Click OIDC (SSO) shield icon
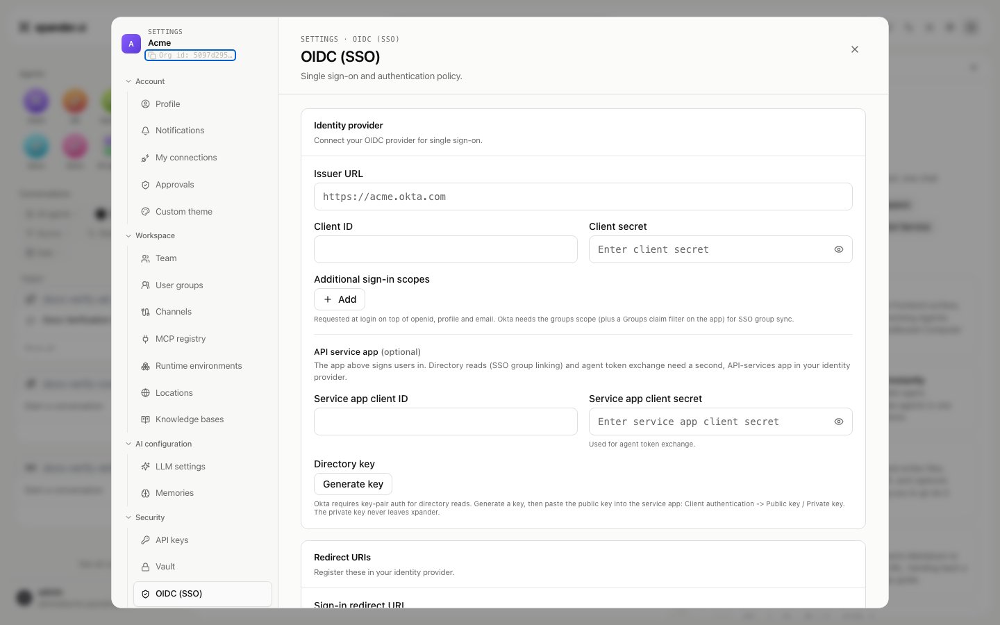The height and width of the screenshot is (625, 1000). [x=145, y=594]
